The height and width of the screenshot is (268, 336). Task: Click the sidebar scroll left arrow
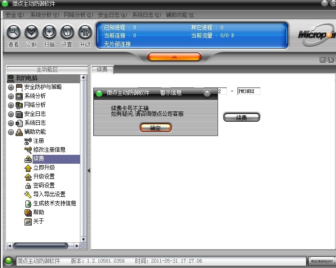coord(10,246)
